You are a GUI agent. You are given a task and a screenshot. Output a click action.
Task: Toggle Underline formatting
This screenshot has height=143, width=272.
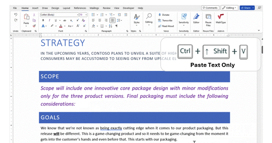point(56,20)
